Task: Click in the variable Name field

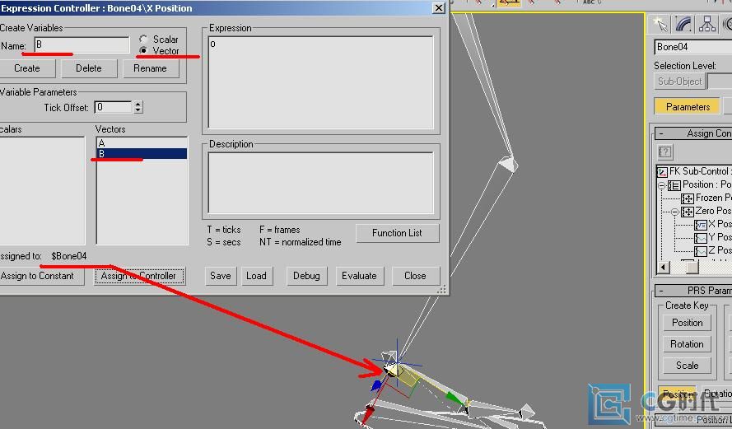Action: click(x=81, y=45)
